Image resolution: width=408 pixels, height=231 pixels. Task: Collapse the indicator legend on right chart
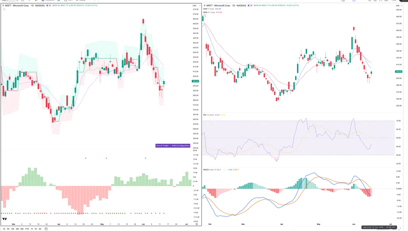[205, 16]
